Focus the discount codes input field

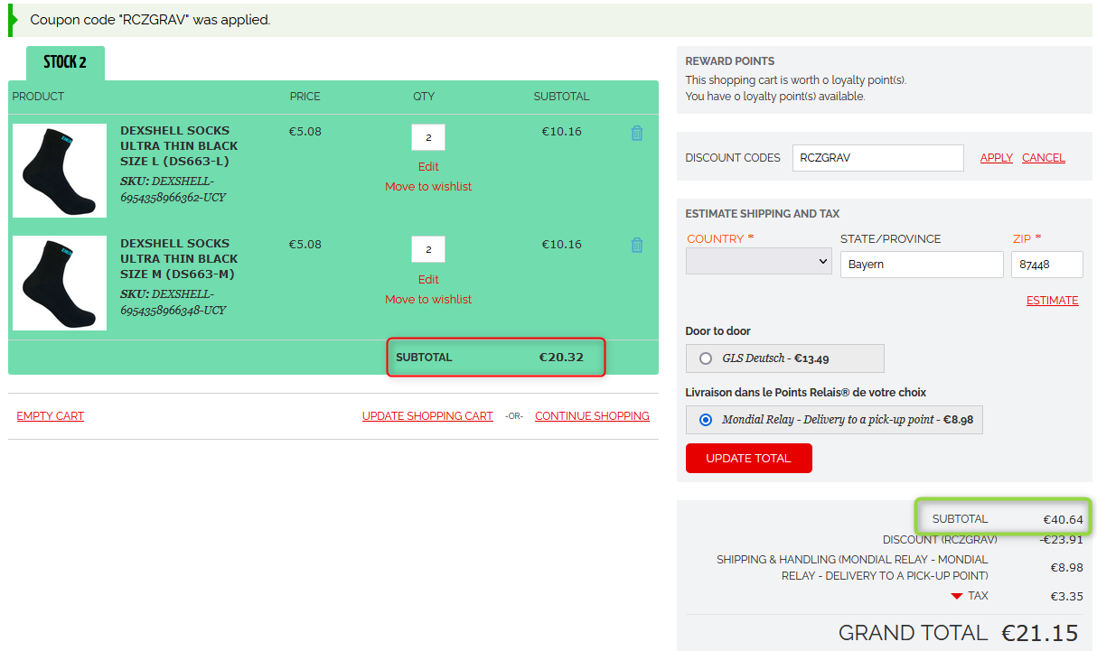click(877, 157)
